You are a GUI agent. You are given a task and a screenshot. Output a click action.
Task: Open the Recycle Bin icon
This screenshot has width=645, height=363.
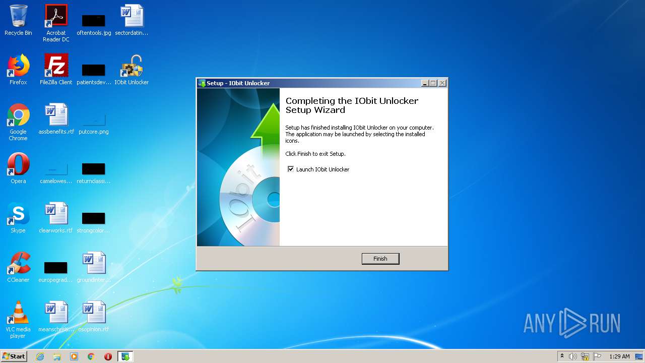18,20
